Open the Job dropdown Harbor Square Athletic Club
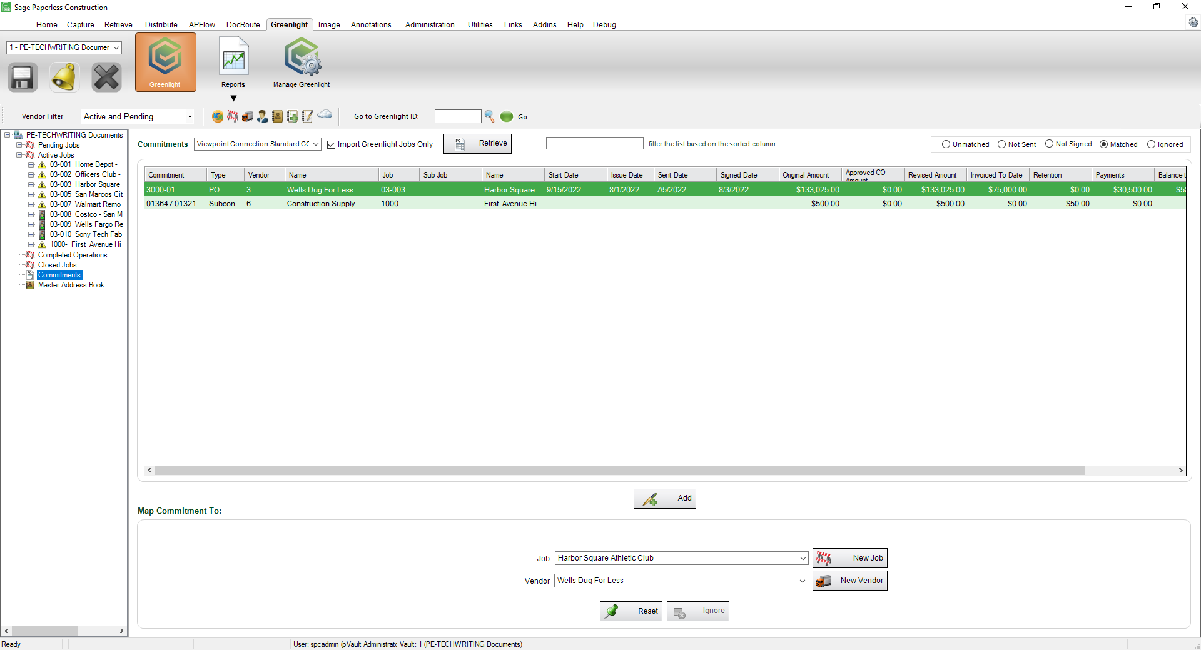Image resolution: width=1201 pixels, height=650 pixels. pyautogui.click(x=681, y=558)
